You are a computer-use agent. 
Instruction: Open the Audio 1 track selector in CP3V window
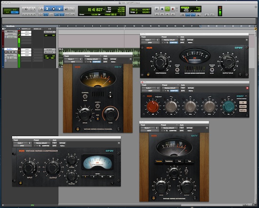pos(21,143)
